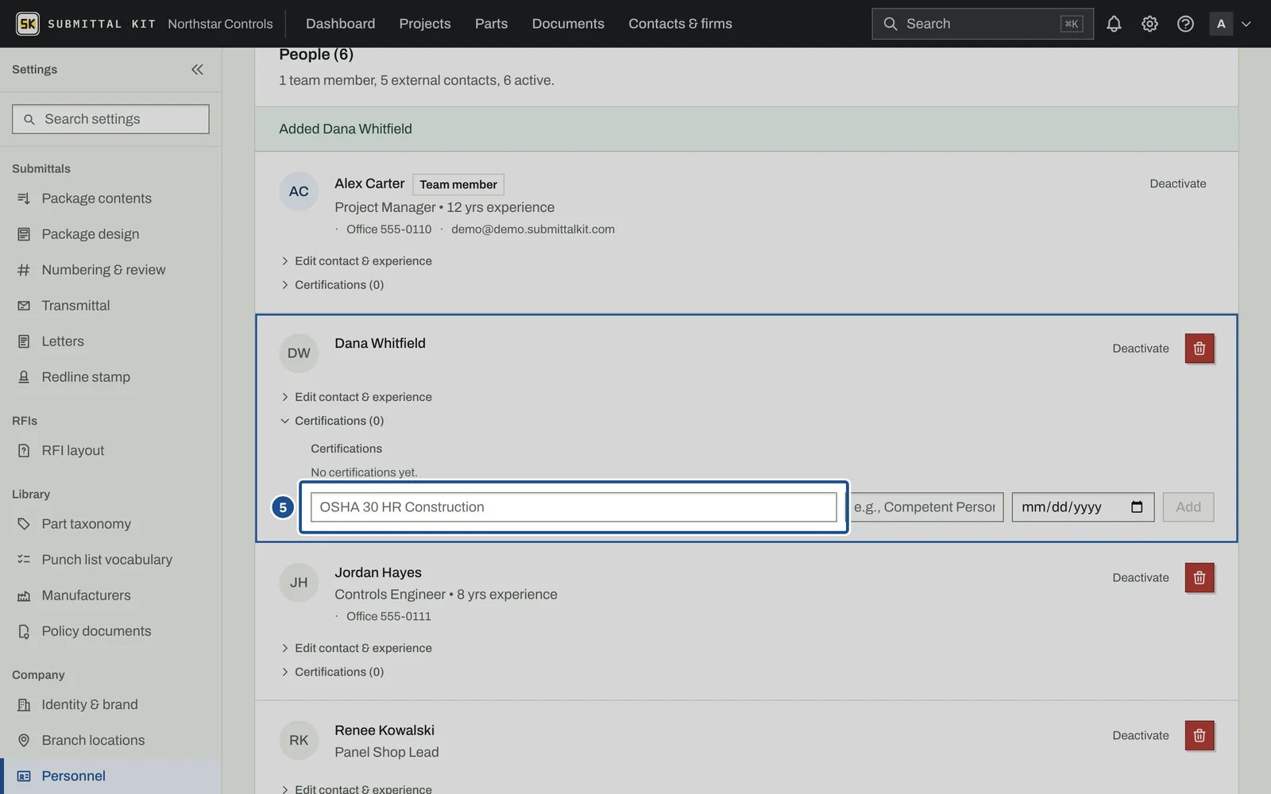Deactivate Dana Whitfield
The image size is (1271, 794).
pyautogui.click(x=1141, y=349)
